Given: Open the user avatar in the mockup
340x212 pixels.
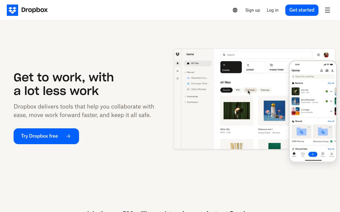Looking at the screenshot, I should 326,55.
